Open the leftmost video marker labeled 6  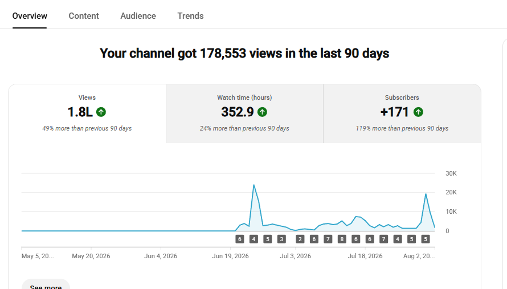[240, 239]
